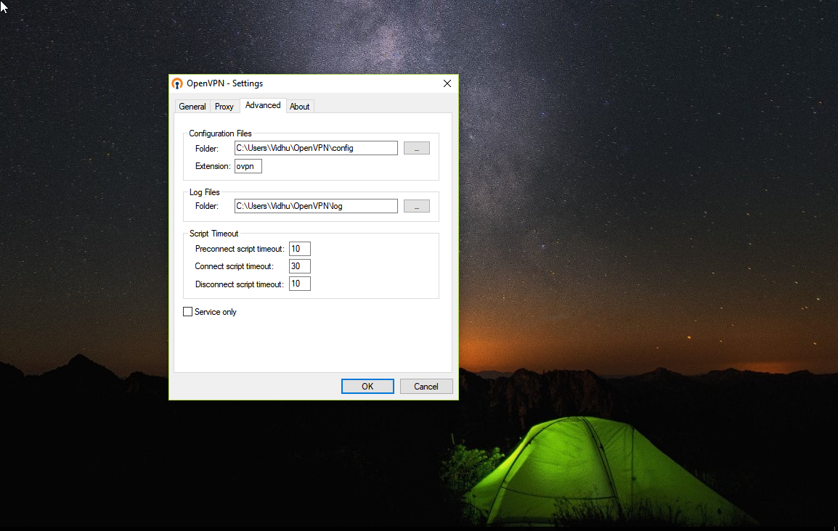Open the About tab

click(x=300, y=106)
